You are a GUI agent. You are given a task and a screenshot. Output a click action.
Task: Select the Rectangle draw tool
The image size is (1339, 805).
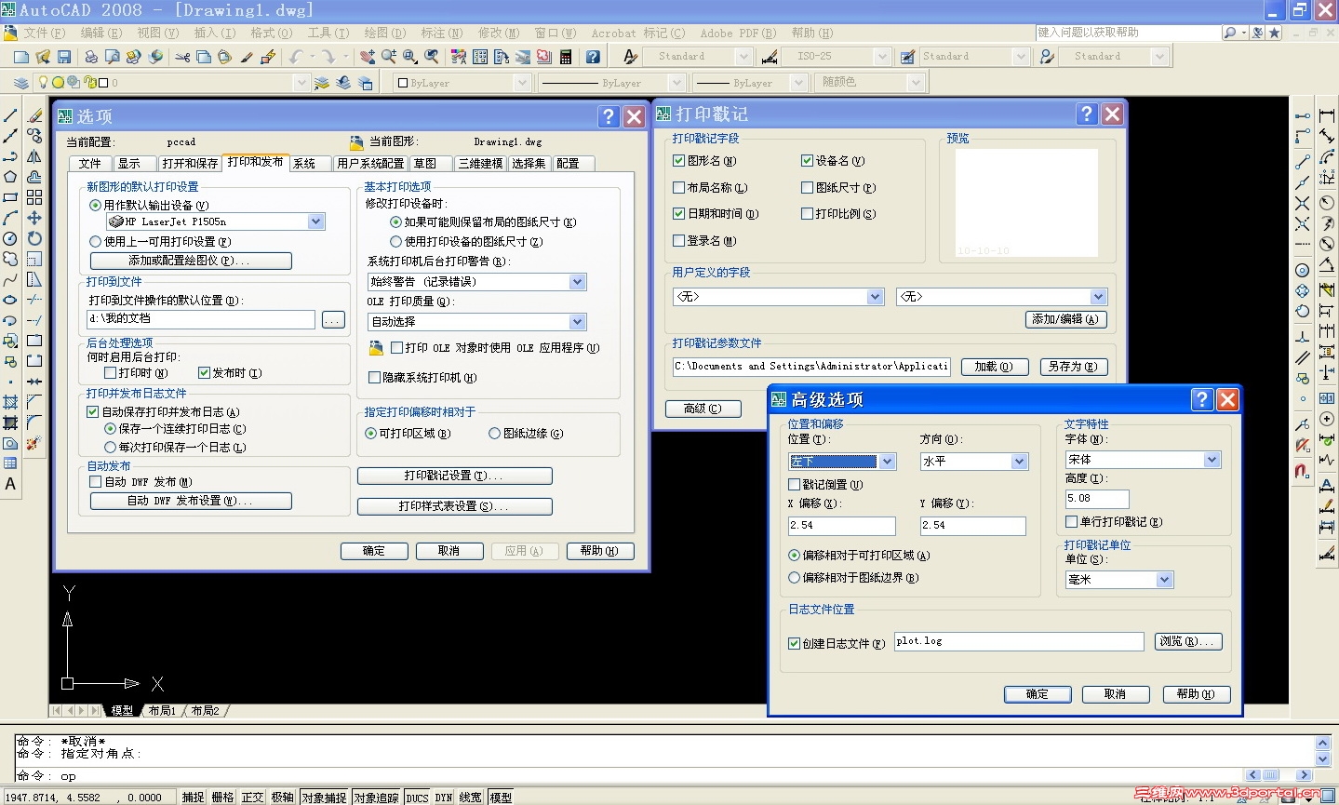point(10,197)
